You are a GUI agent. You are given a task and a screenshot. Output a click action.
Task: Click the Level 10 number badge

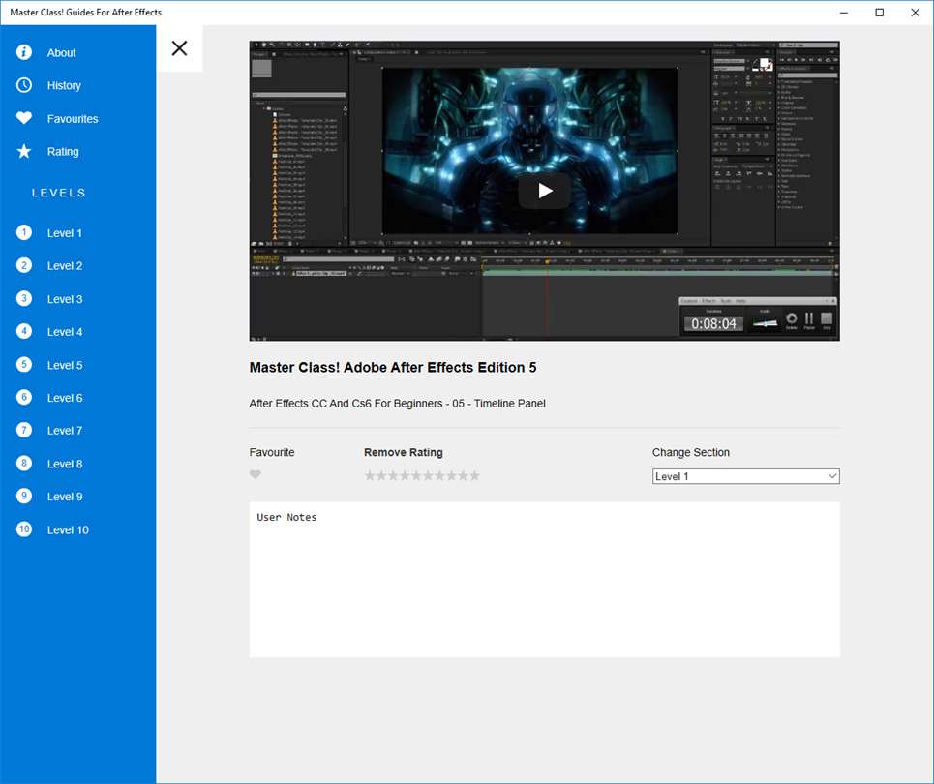tap(24, 529)
